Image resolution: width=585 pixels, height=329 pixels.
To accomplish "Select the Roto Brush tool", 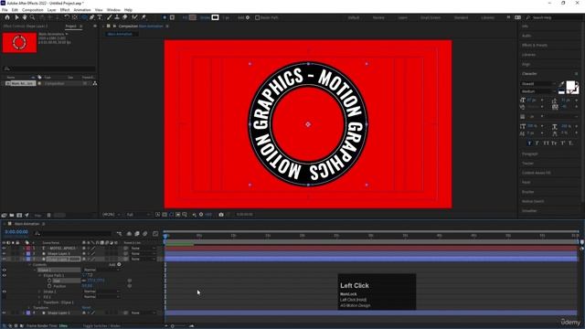I will click(x=134, y=17).
